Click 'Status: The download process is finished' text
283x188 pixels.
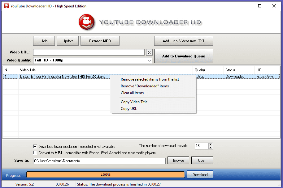[119, 184]
